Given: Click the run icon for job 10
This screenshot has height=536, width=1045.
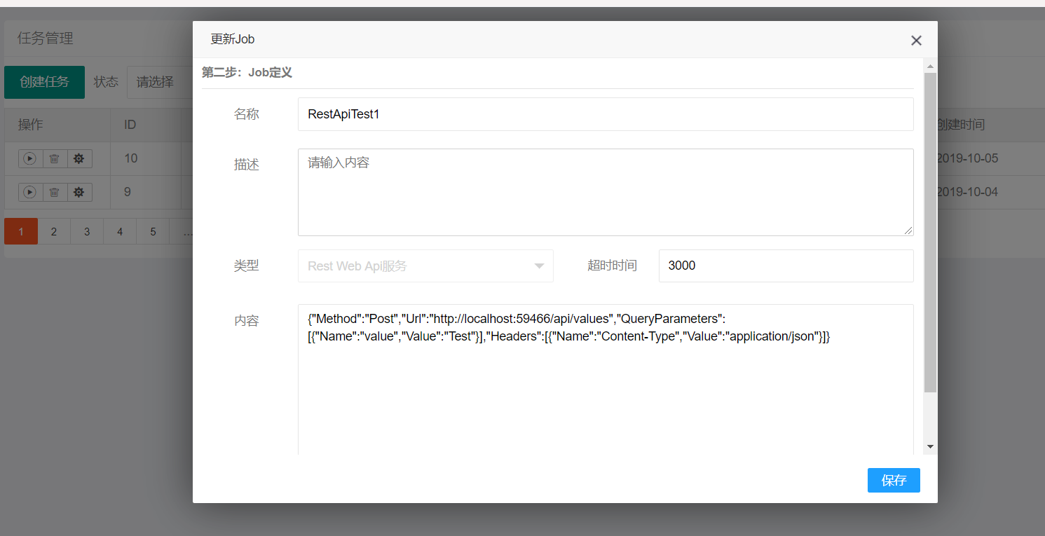Looking at the screenshot, I should [29, 159].
